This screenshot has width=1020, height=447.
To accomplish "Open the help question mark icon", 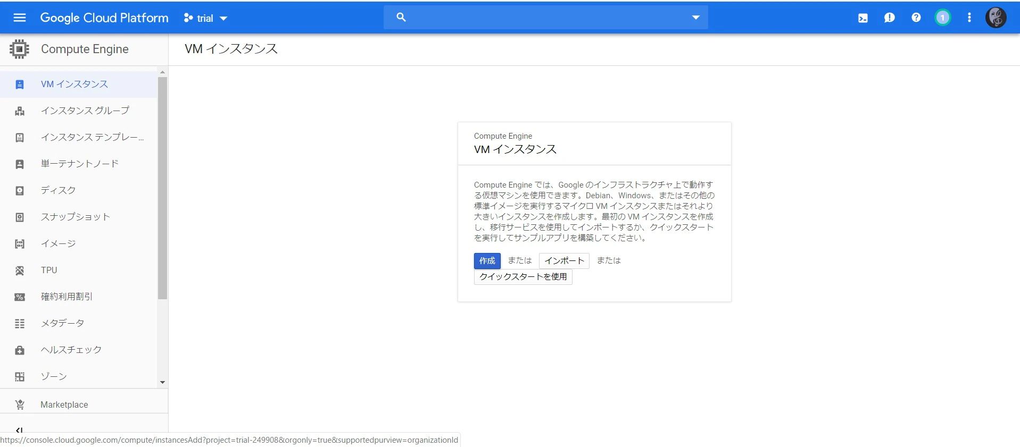I will point(916,18).
